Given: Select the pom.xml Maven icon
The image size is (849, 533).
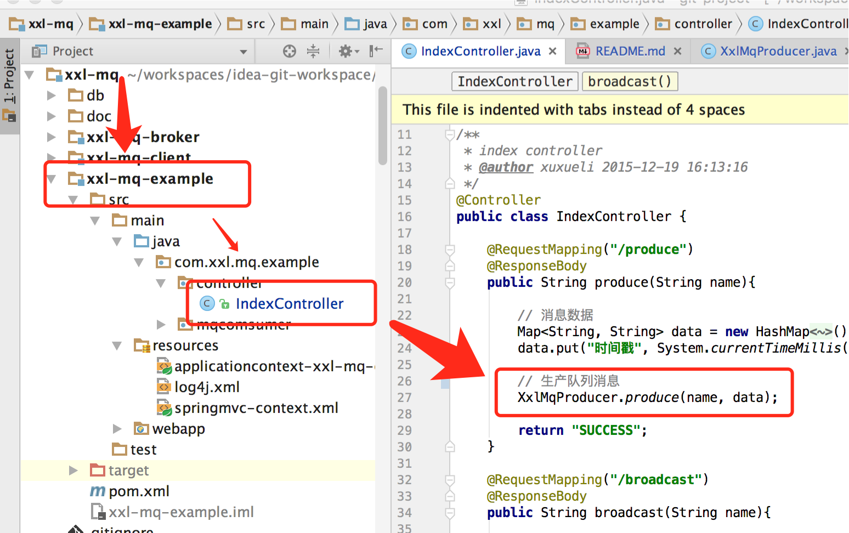Looking at the screenshot, I should [98, 491].
